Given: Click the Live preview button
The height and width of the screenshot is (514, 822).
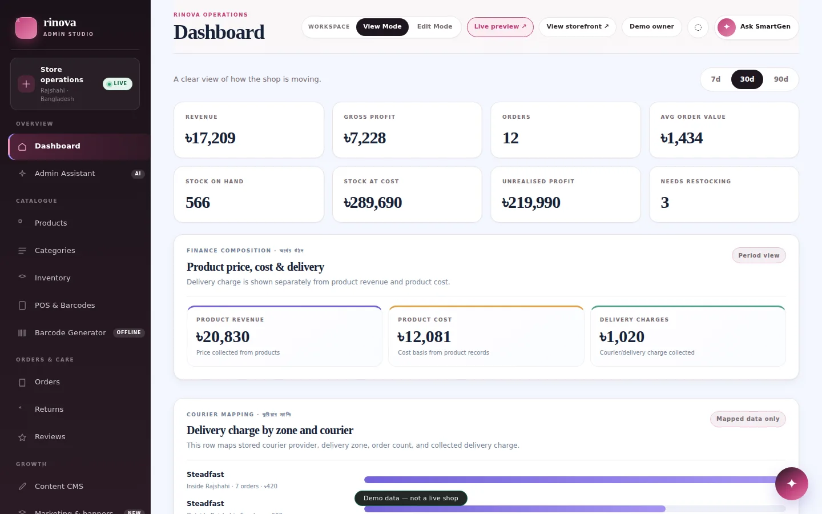Looking at the screenshot, I should 500,27.
